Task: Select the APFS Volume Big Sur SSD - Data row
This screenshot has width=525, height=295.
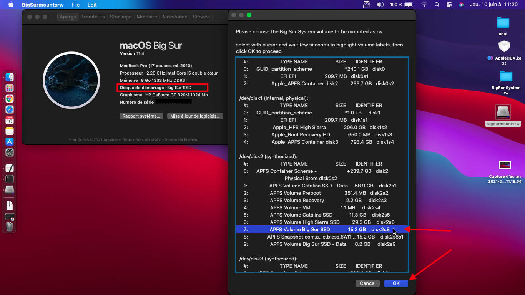Action: click(x=322, y=244)
